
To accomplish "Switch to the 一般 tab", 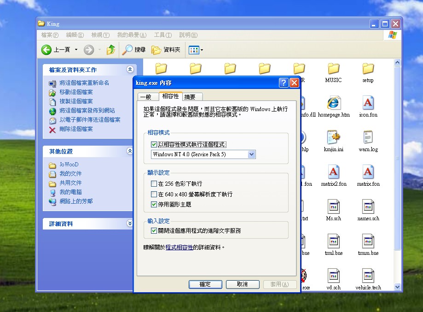I will [145, 97].
